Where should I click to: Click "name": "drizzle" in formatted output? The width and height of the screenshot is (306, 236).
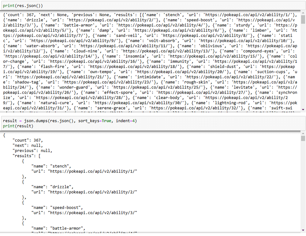52,187
